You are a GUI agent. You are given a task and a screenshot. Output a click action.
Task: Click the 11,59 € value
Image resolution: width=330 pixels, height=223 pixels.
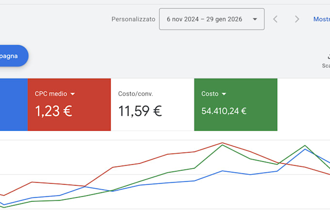coord(140,111)
